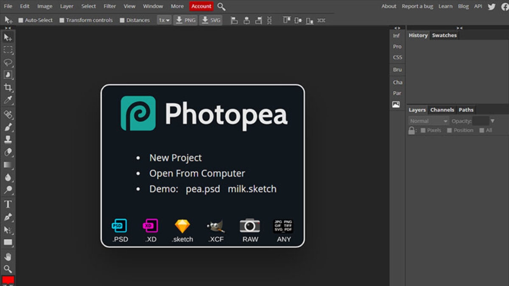
Task: Export as SVG with the download button
Action: tap(211, 20)
